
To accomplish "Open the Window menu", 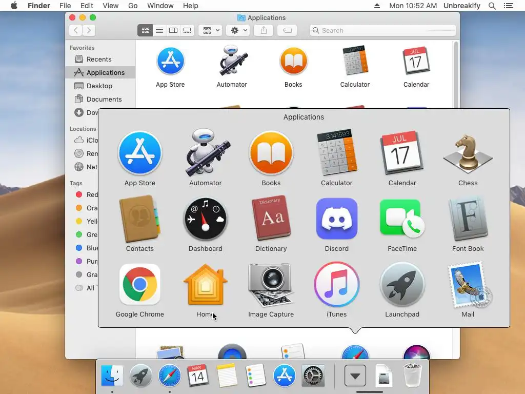I will click(160, 6).
